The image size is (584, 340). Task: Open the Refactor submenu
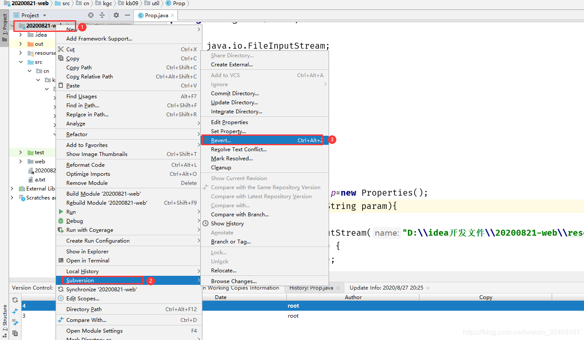click(x=129, y=134)
